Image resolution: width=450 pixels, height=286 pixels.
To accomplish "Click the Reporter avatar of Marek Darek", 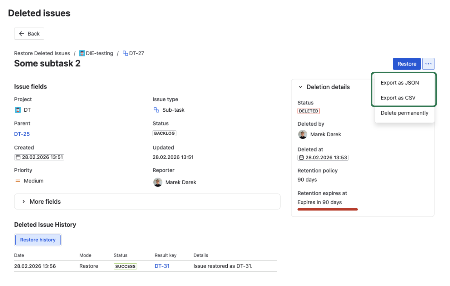I will pos(158,182).
